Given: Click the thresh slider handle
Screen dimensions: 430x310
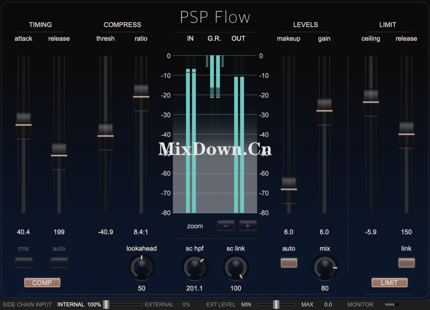Looking at the screenshot, I should pos(105,136).
